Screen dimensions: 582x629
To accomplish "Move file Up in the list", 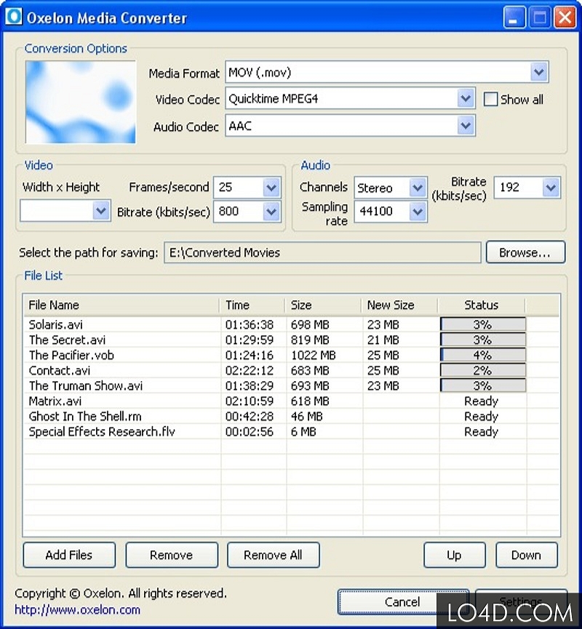I will tap(455, 555).
